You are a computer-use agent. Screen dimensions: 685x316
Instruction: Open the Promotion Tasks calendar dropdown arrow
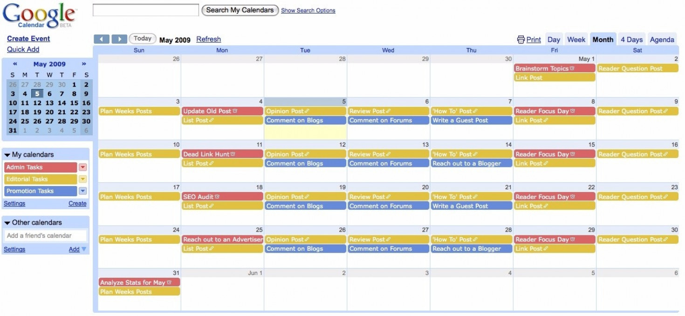(82, 191)
